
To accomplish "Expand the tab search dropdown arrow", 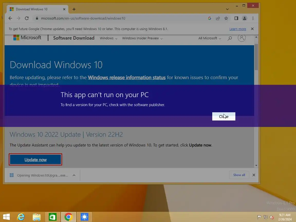I will (227, 9).
